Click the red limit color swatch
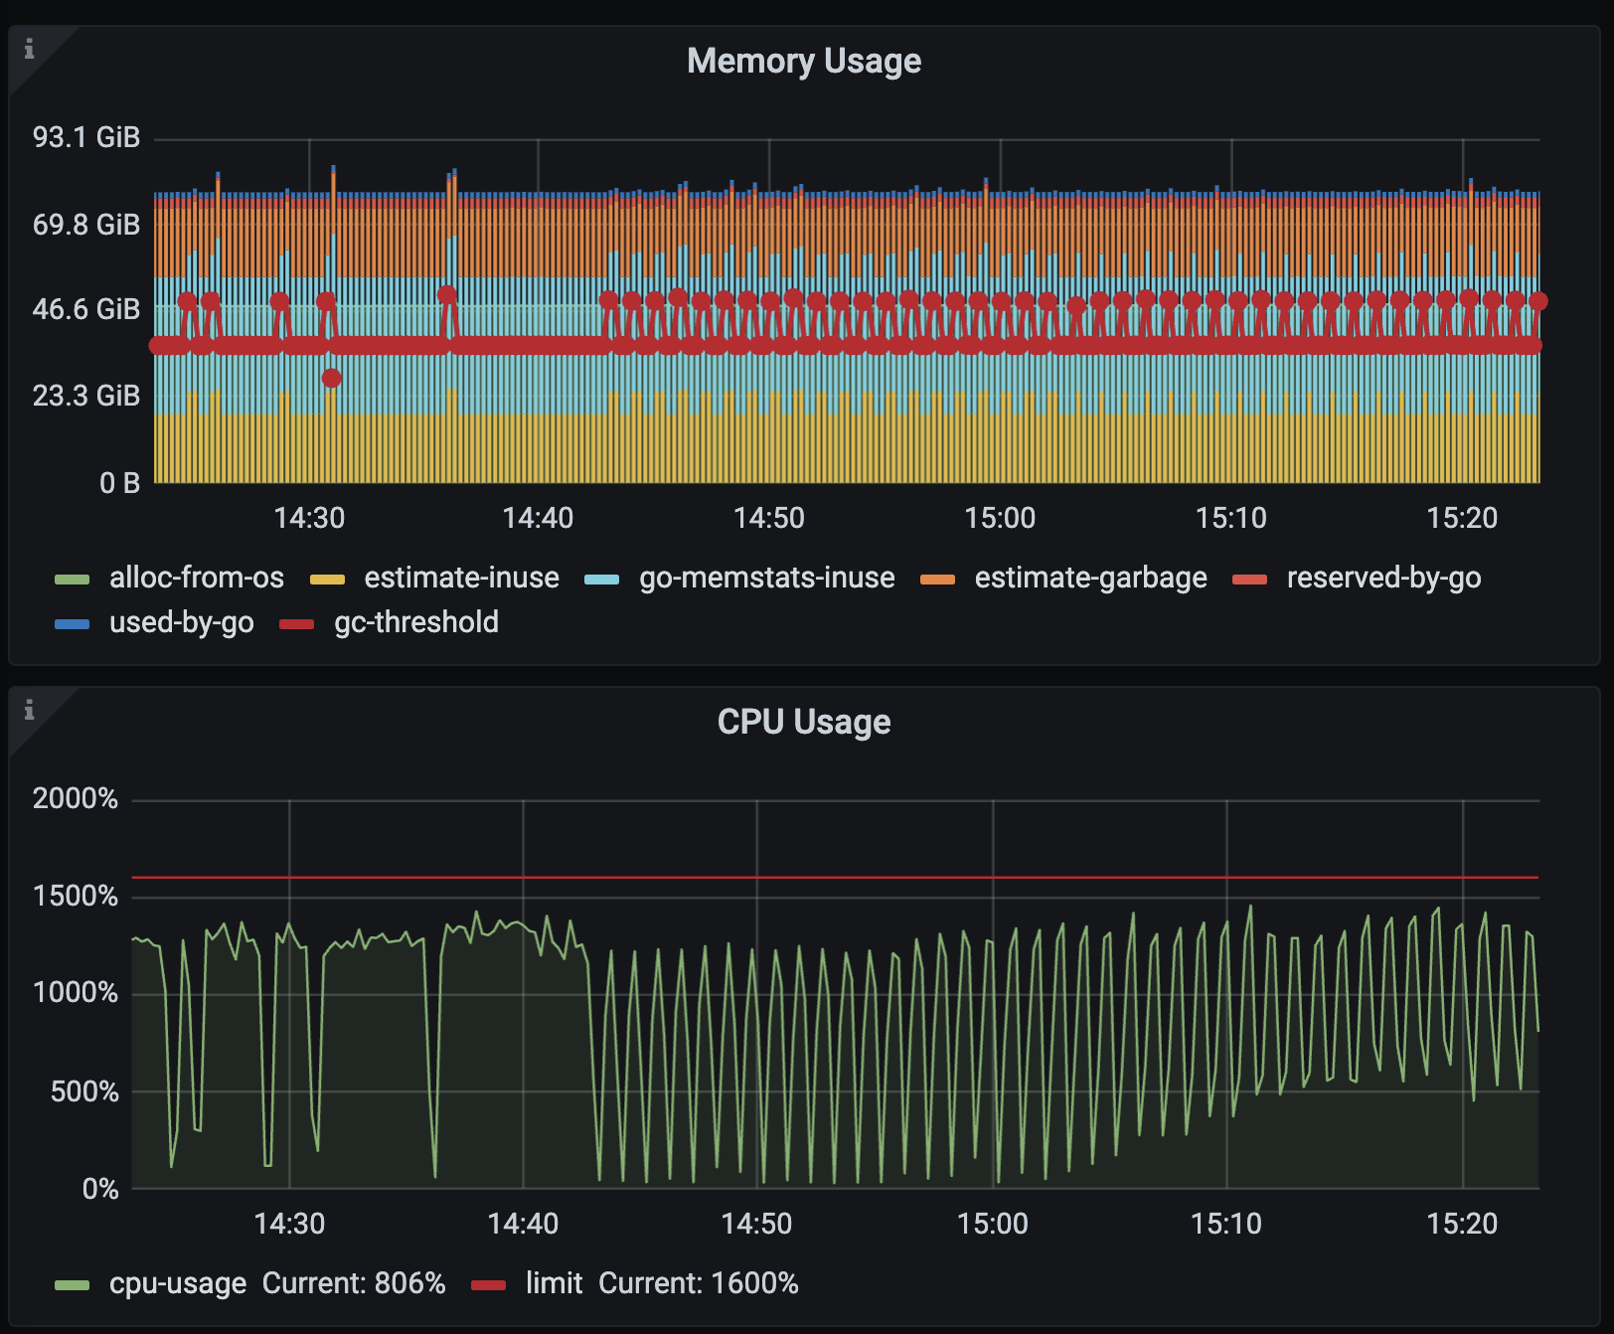The height and width of the screenshot is (1334, 1614). coord(488,1285)
